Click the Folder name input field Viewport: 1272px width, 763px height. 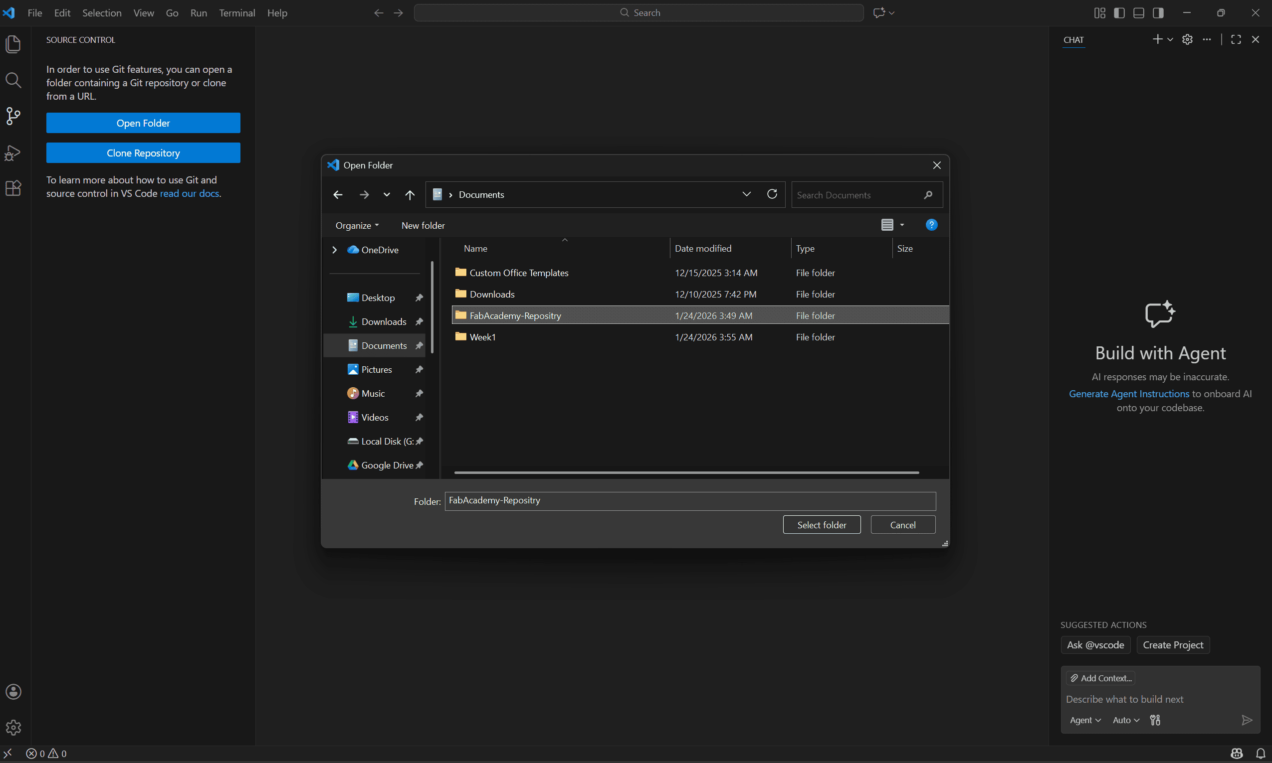pyautogui.click(x=689, y=501)
